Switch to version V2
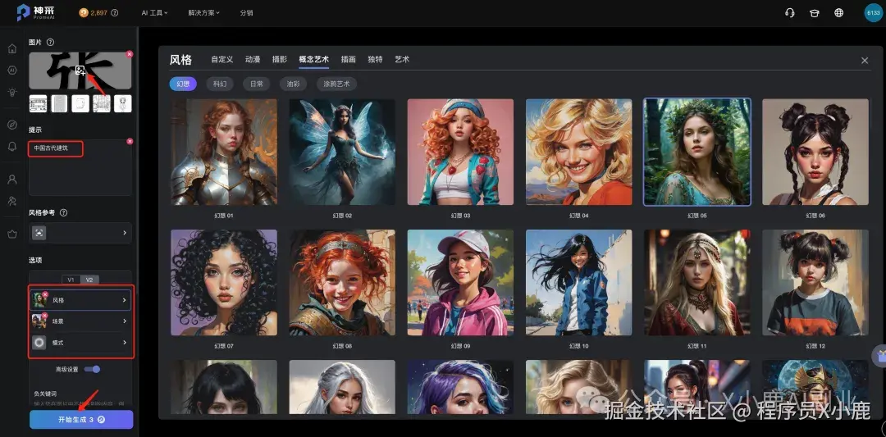Screen dimensions: 886x437 (89, 280)
